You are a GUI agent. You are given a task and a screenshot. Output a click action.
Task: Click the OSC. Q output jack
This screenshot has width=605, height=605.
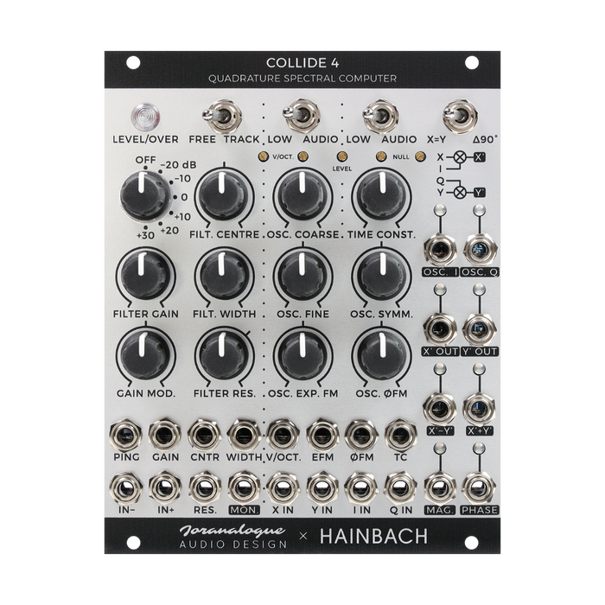click(x=480, y=249)
